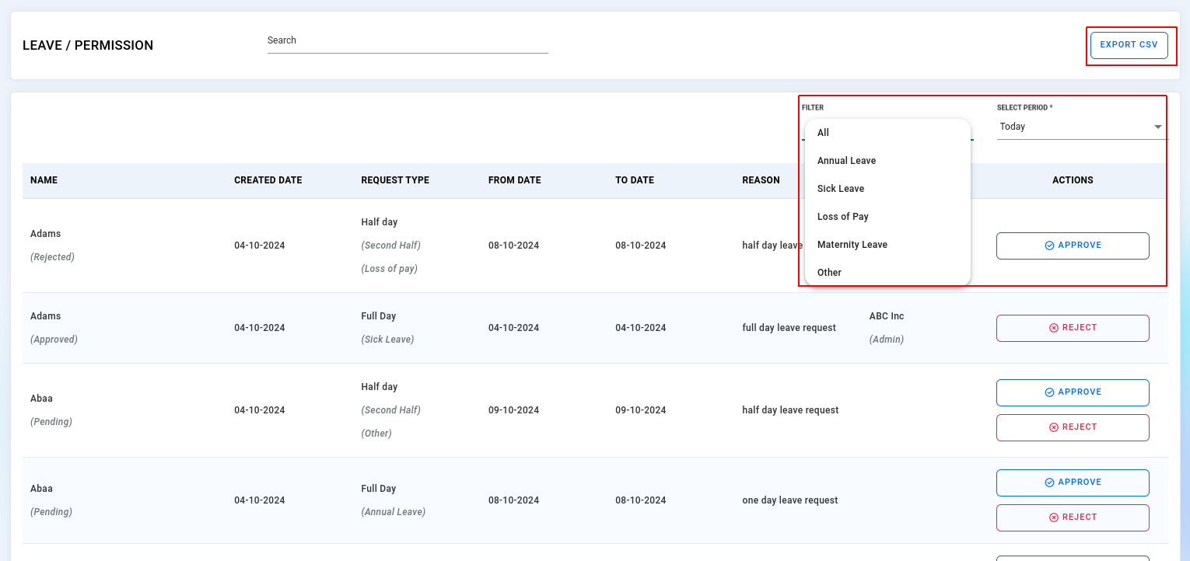Click the ACTIONS column header
The height and width of the screenshot is (561, 1190).
[x=1073, y=180]
